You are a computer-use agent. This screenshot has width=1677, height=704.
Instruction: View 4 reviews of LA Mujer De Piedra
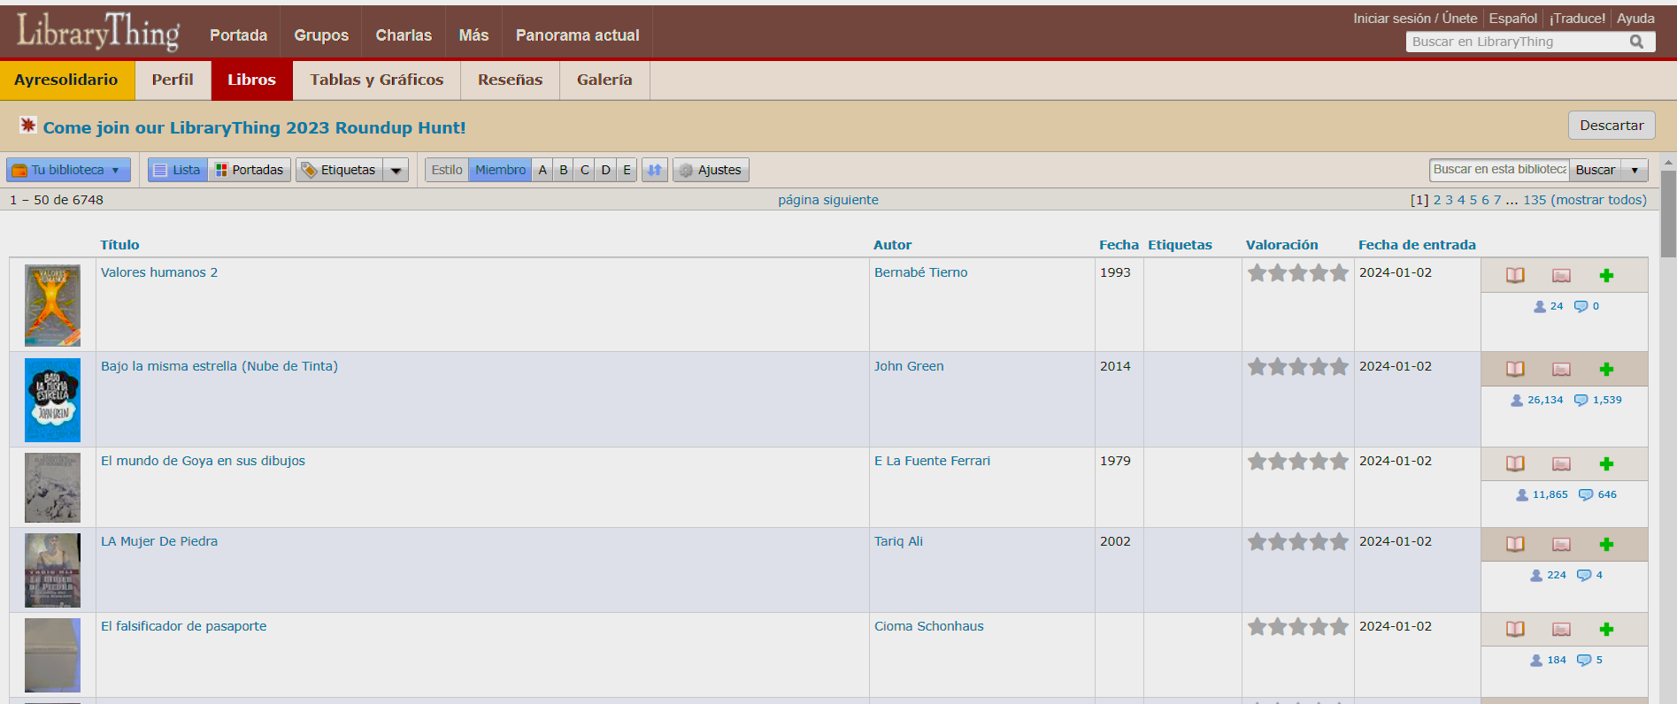click(1589, 575)
